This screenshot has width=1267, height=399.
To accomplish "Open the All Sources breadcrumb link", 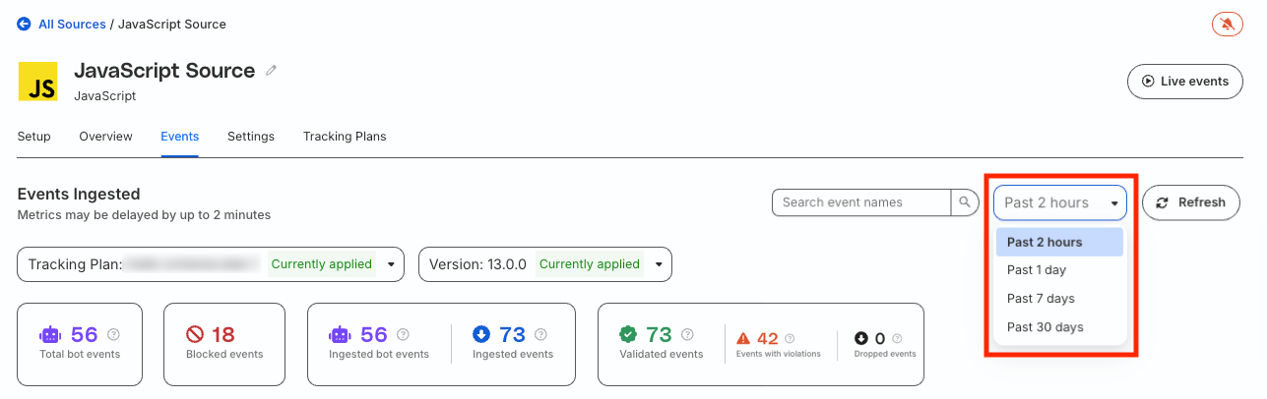I will click(72, 24).
